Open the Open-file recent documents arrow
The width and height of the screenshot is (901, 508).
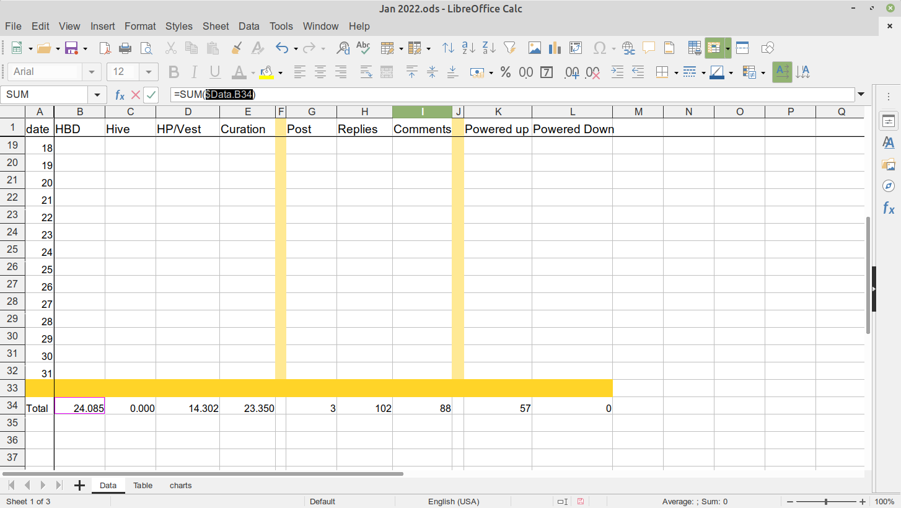pos(58,49)
